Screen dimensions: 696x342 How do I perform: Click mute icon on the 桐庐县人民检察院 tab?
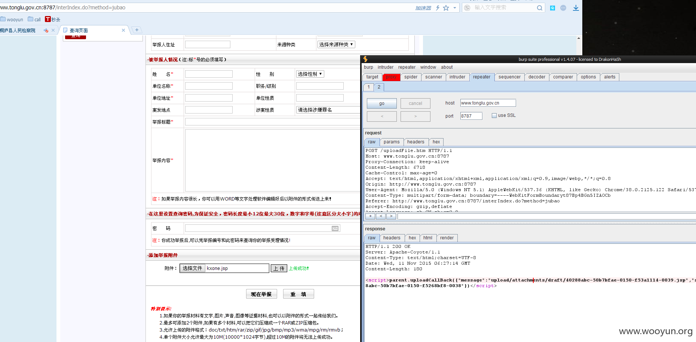click(46, 31)
